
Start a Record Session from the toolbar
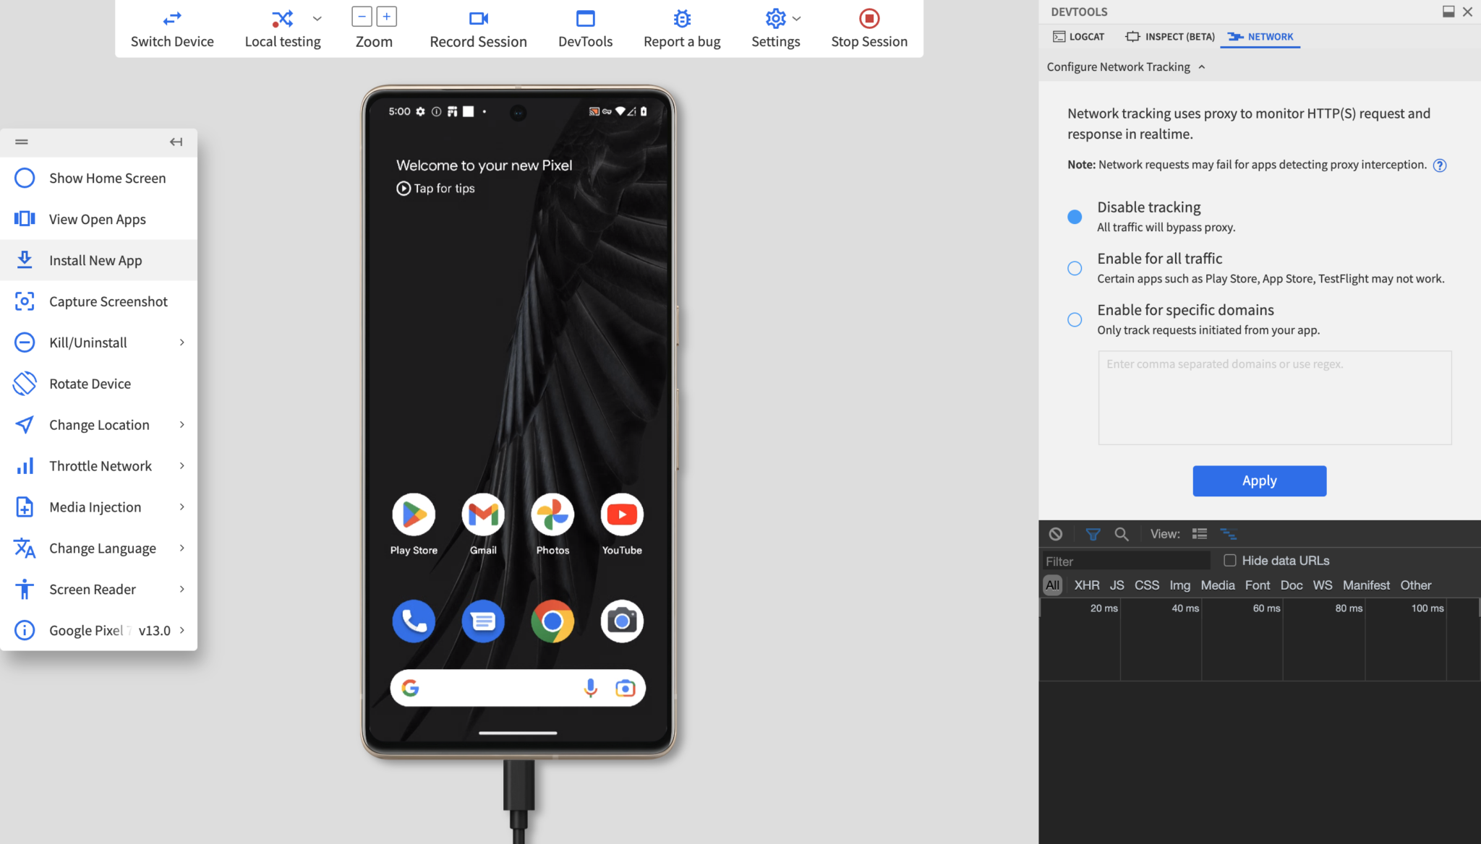point(478,27)
